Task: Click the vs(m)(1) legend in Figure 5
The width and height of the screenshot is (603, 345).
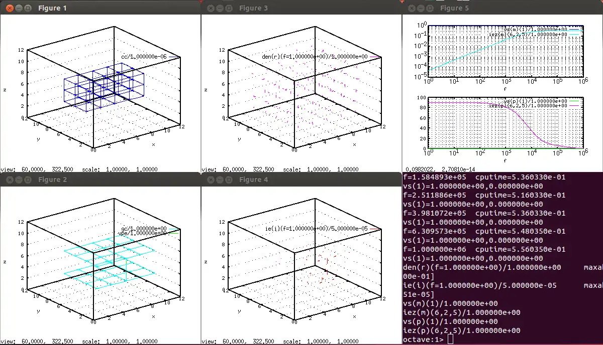Action: click(x=535, y=30)
